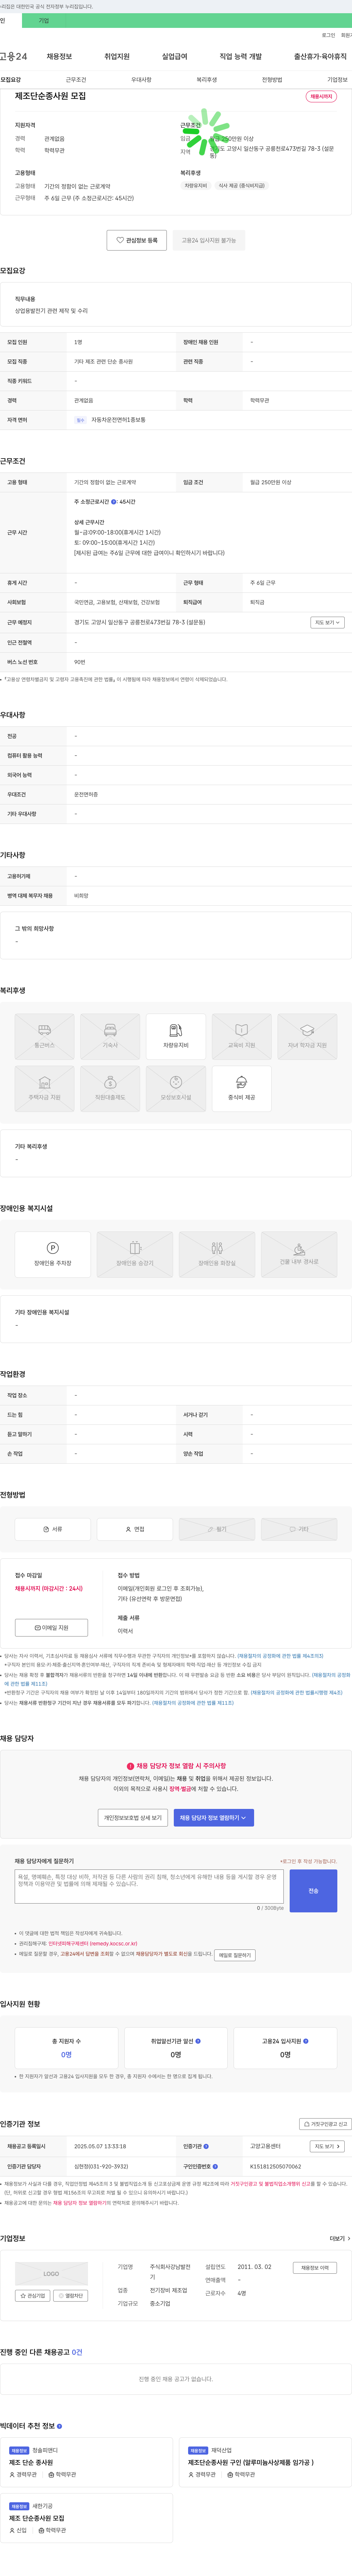Switch to the 우대사항 section tab
Viewport: 352px width, 2576px height.
coord(141,80)
